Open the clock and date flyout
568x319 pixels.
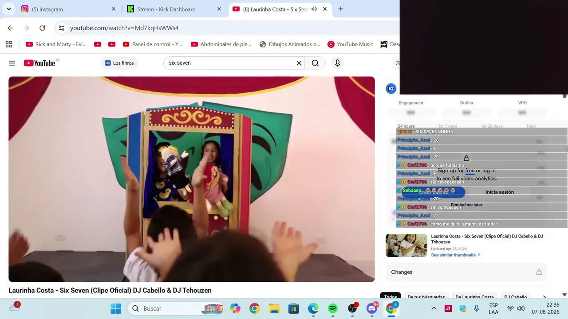[x=547, y=308]
